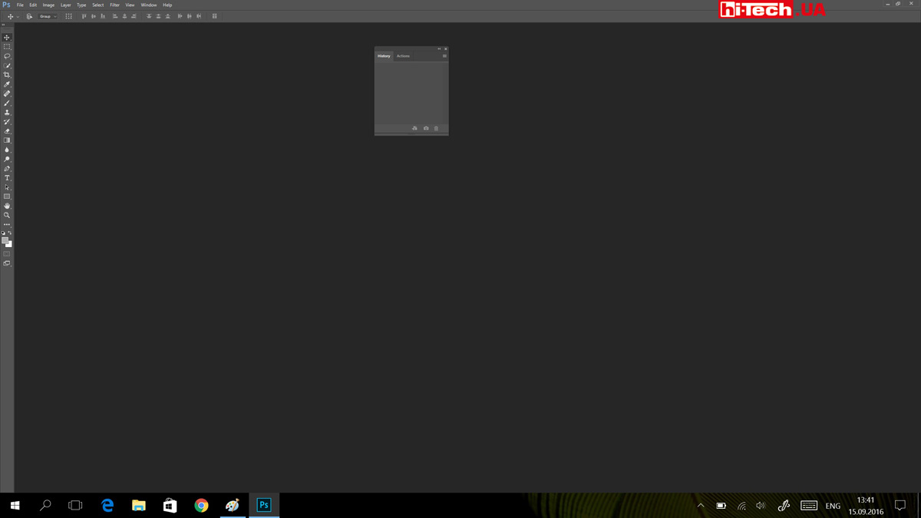Click the background color swatch
This screenshot has width=921, height=518.
tap(10, 245)
